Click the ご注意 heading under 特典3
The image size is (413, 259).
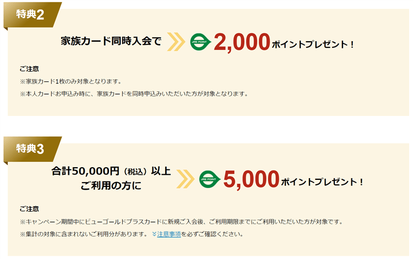(29, 209)
